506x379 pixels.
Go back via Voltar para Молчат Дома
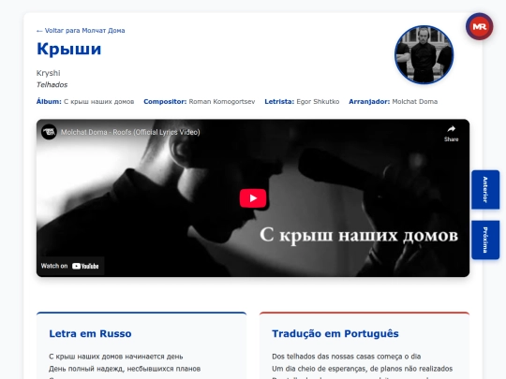click(x=81, y=31)
